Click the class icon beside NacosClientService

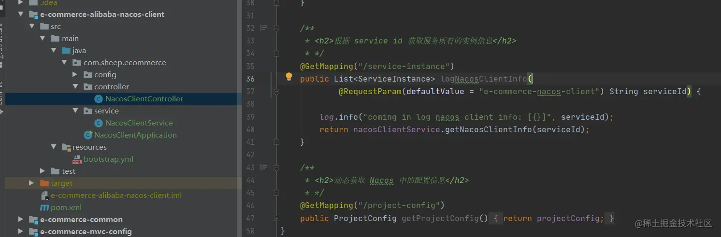[99, 123]
